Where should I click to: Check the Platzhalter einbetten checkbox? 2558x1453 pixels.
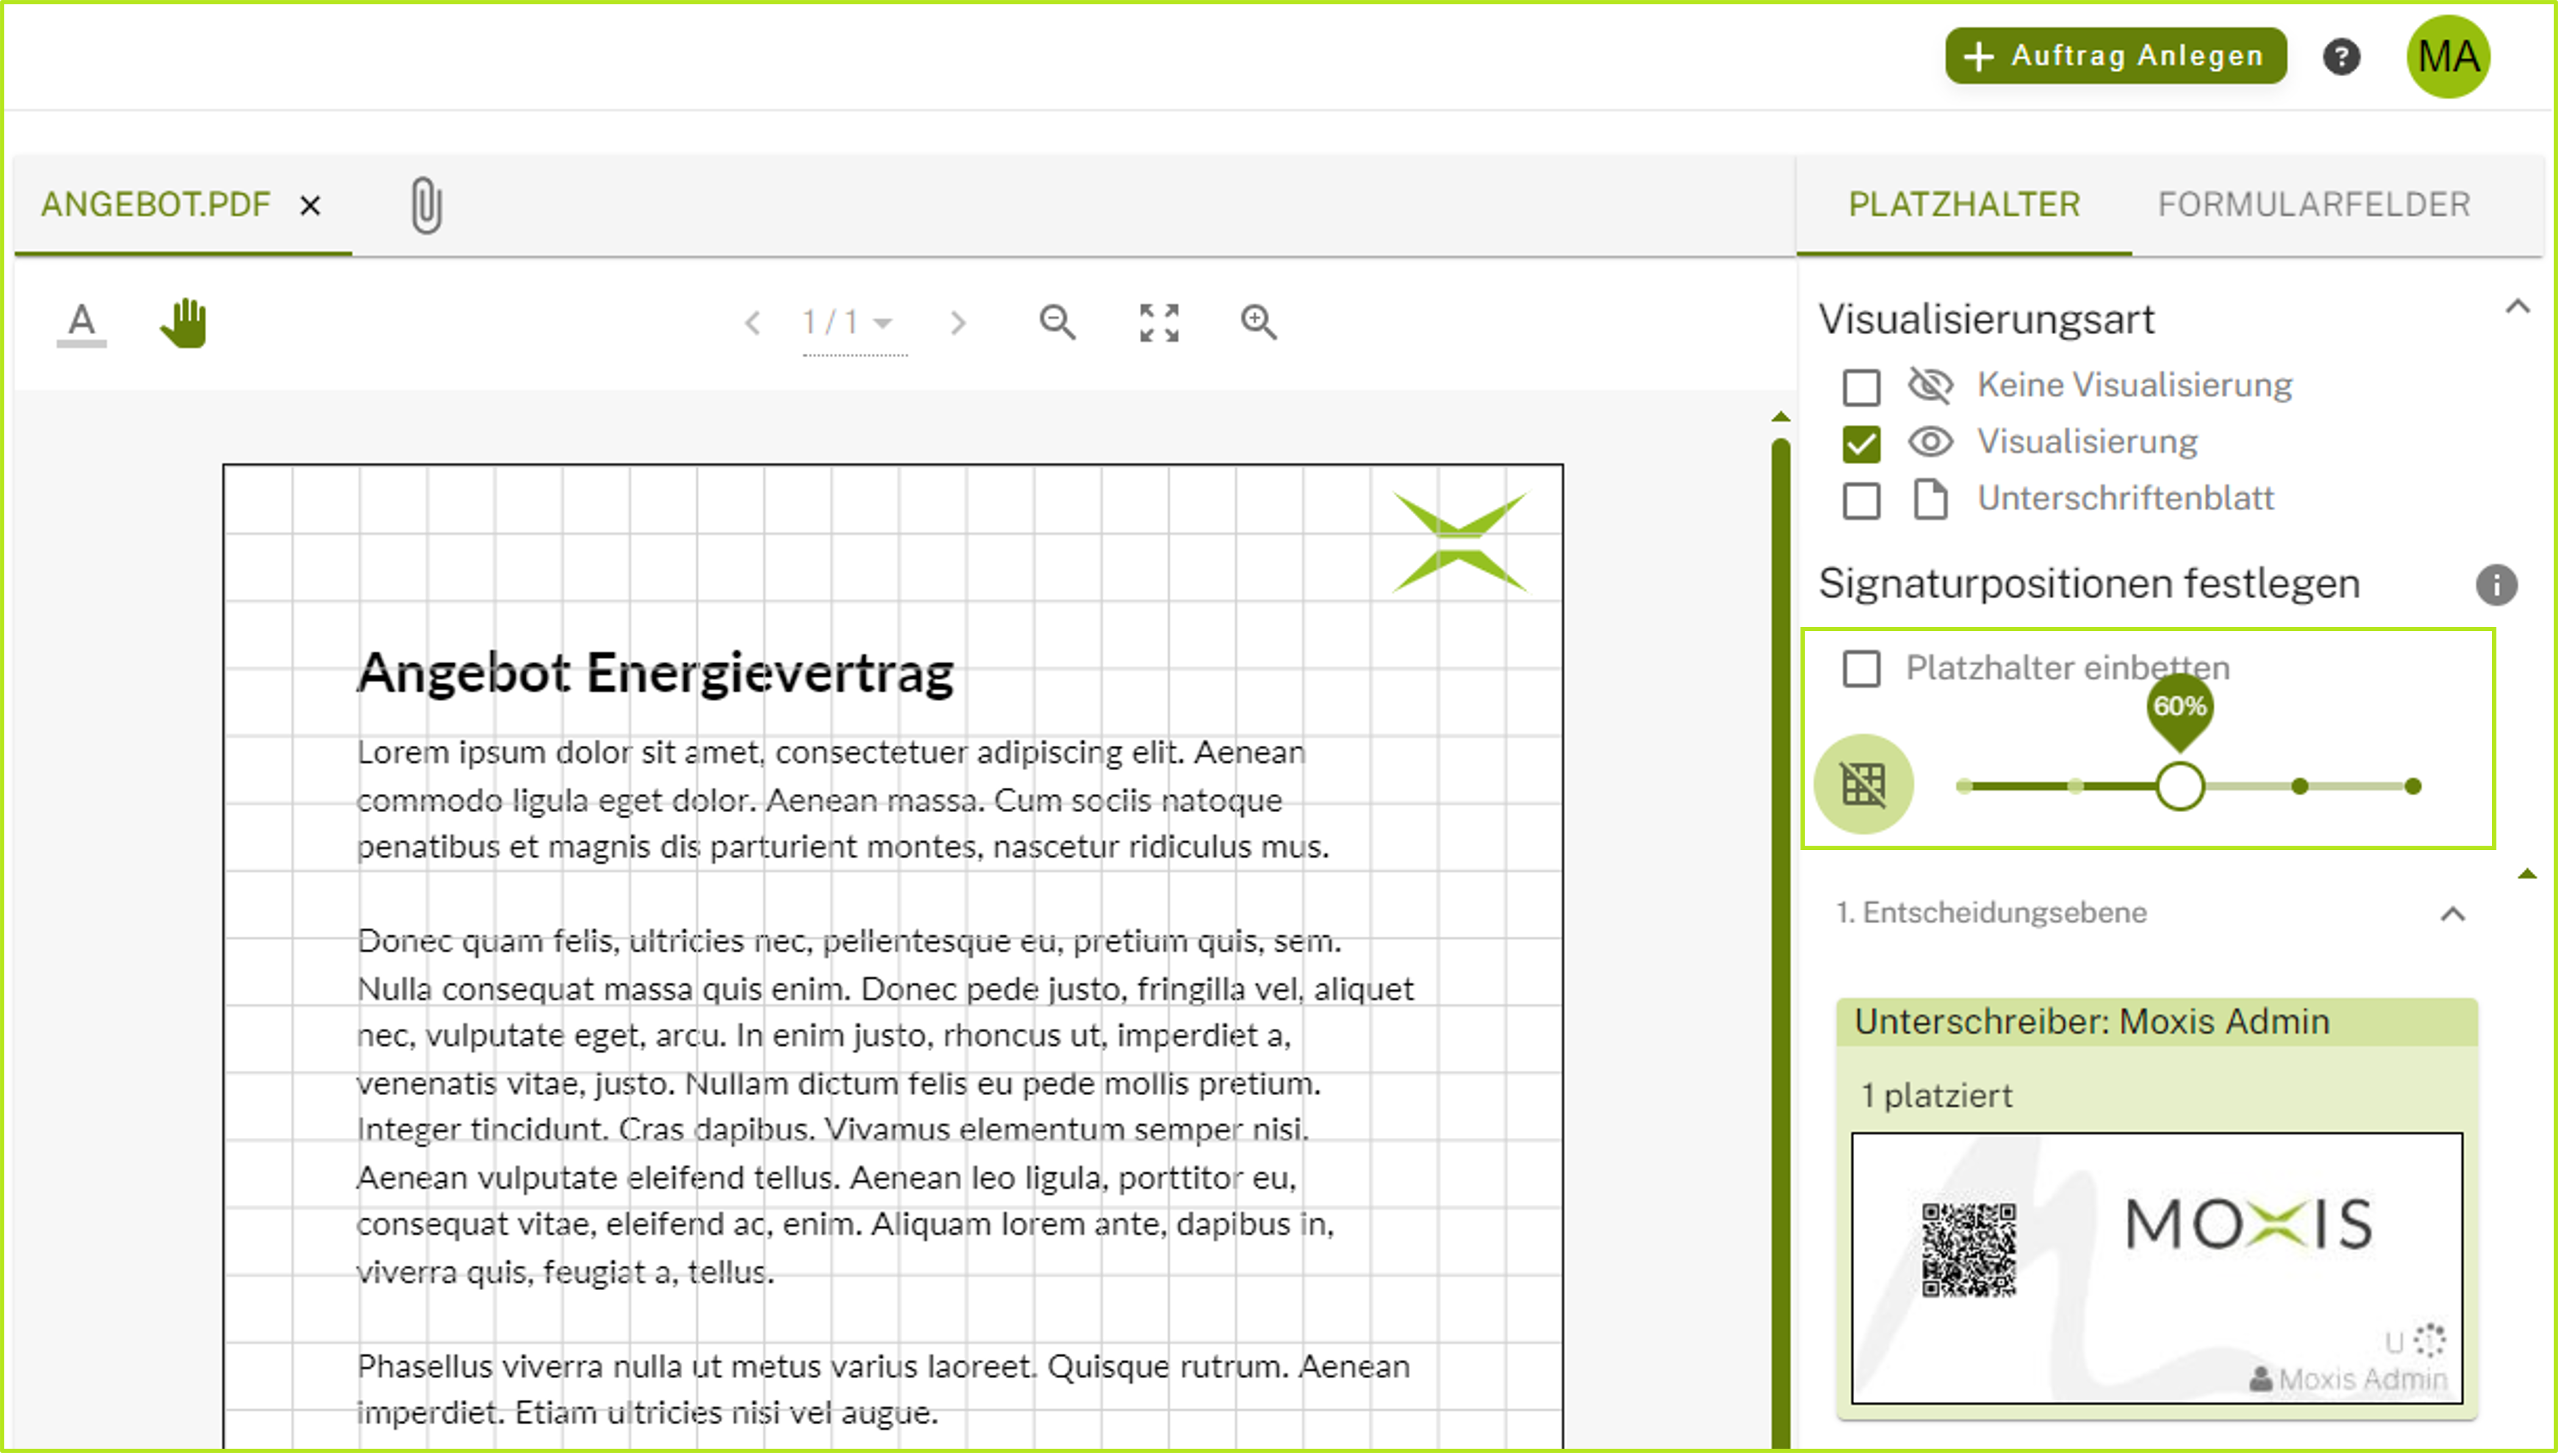1861,669
